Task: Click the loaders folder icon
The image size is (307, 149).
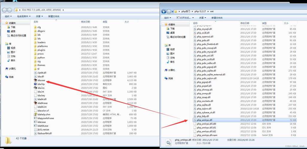Action: (35, 42)
